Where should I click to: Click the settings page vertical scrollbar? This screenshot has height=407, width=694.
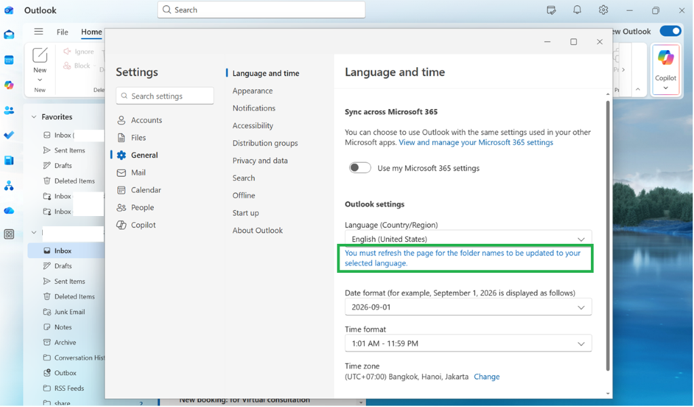coord(608,236)
